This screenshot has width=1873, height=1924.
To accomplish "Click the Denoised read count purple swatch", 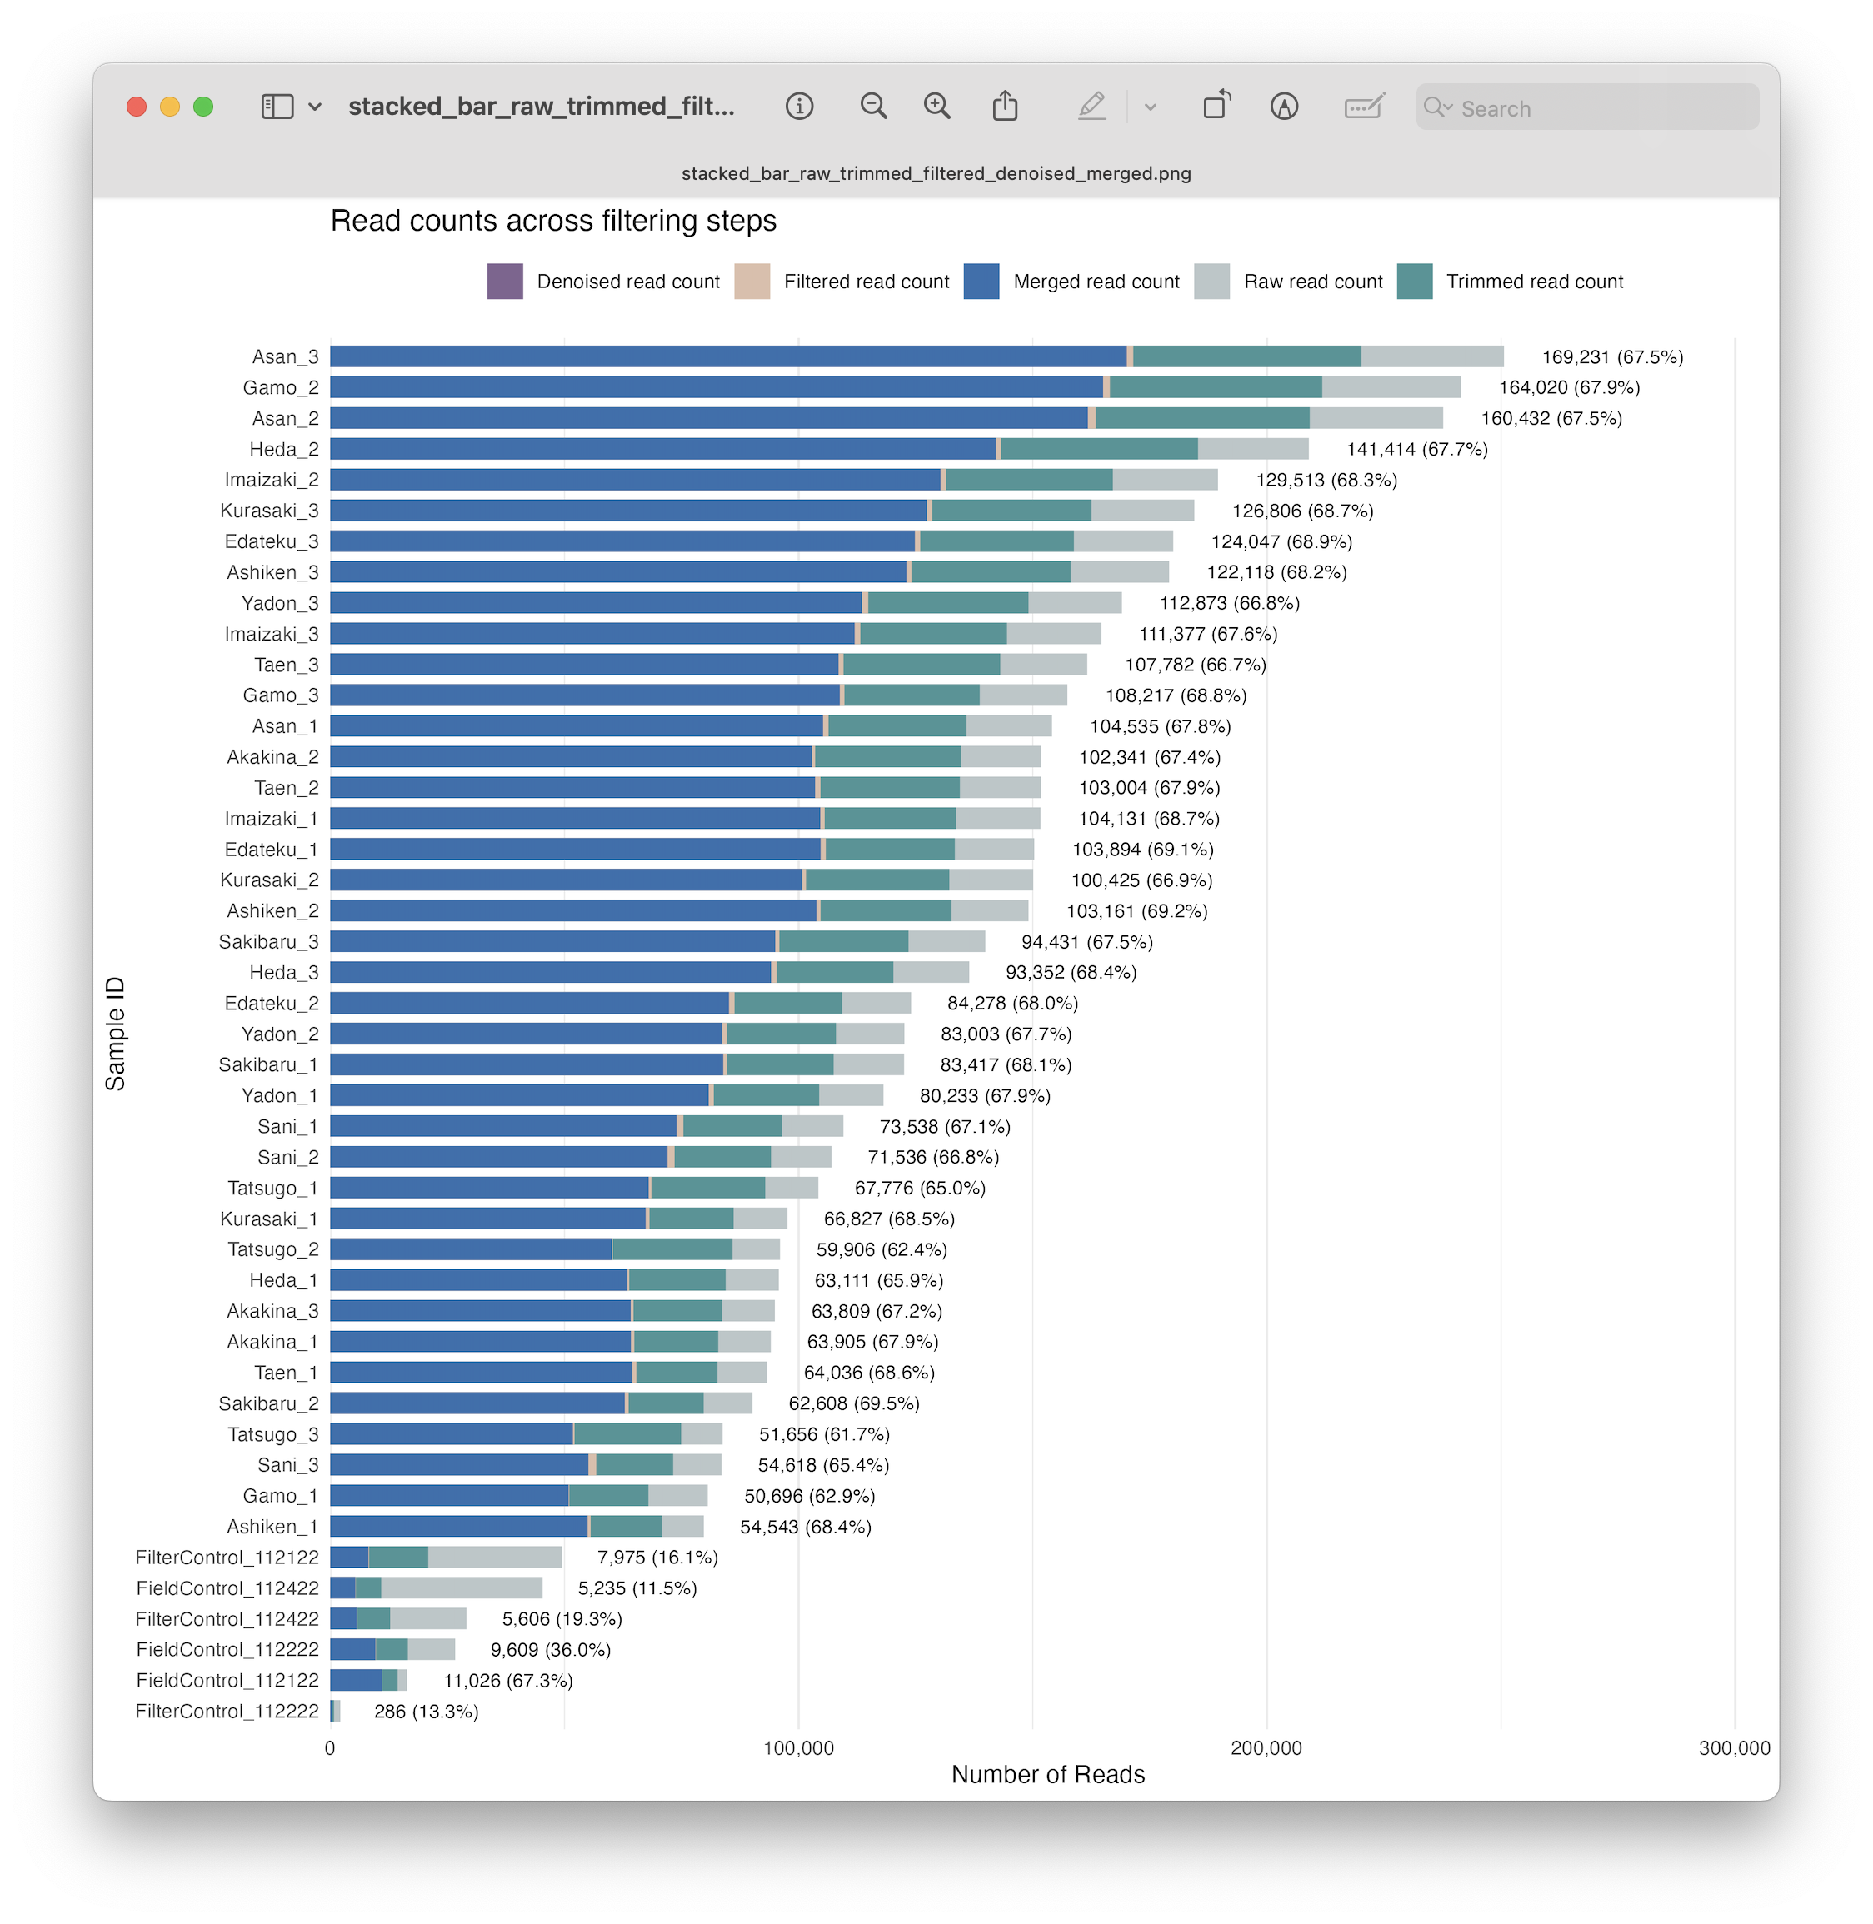I will 505,282.
